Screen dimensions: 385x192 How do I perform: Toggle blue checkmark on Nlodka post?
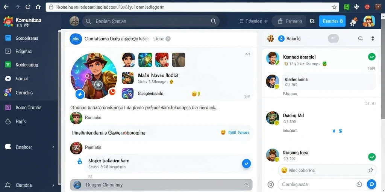click(x=246, y=163)
